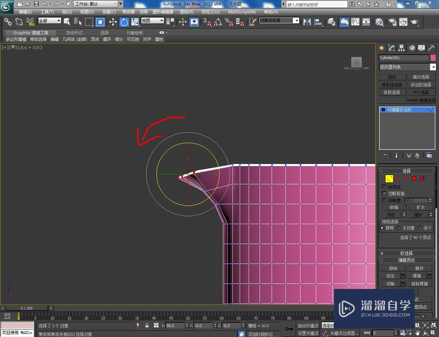Open Select by Name dialog icon
Screen dimensions: 439x337
[x=78, y=22]
